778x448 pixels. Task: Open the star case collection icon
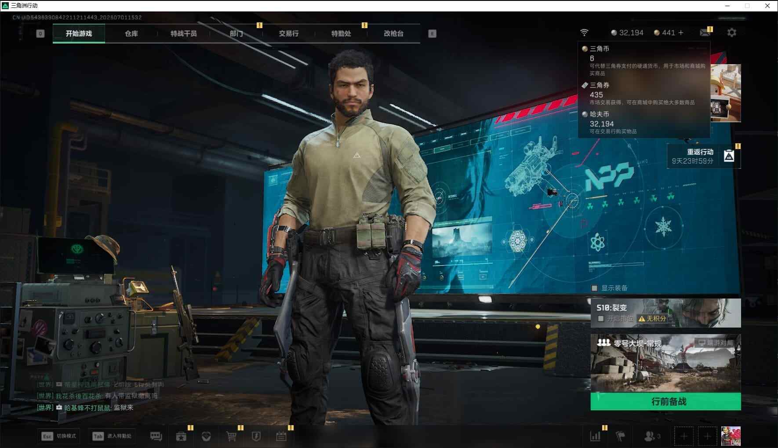[x=181, y=436]
